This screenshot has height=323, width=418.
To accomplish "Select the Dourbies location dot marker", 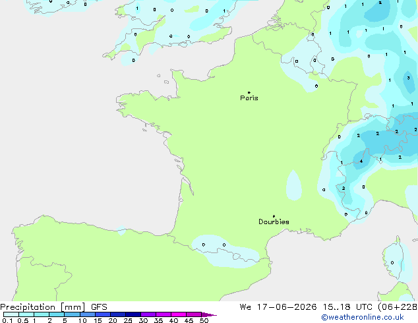I will (x=274, y=216).
